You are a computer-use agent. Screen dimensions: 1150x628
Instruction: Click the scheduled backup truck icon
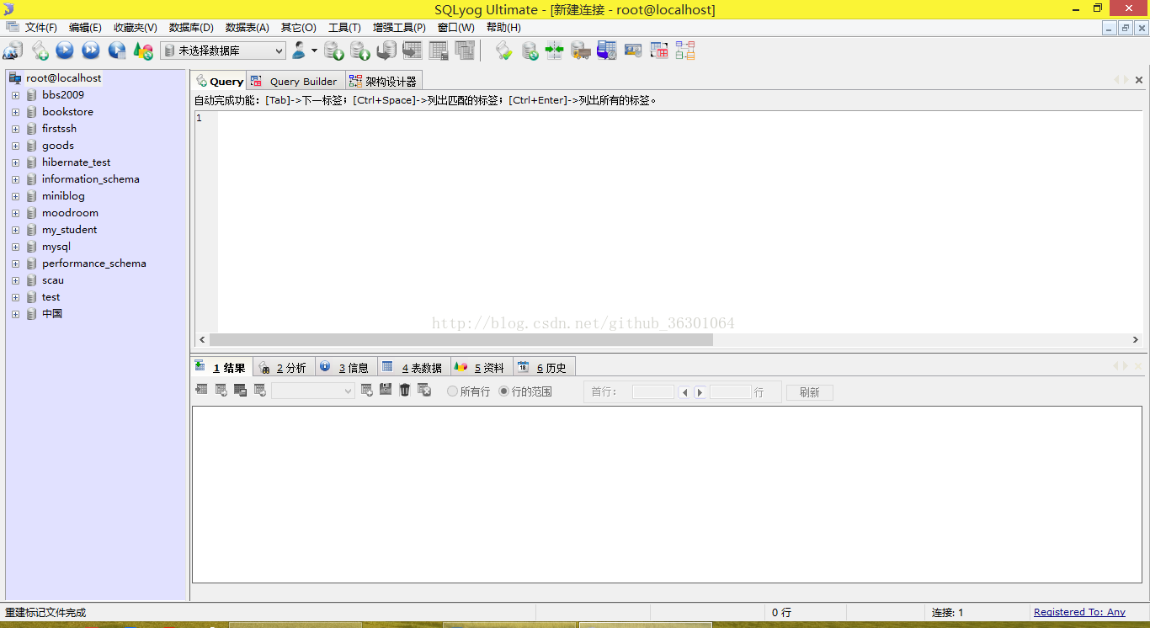[581, 51]
